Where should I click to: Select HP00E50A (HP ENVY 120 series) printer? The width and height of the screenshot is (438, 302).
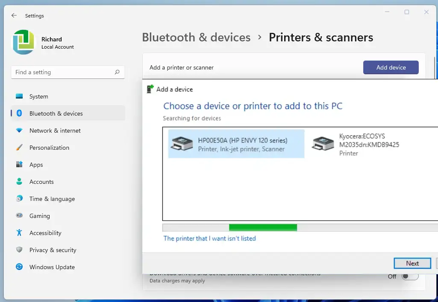pos(236,144)
